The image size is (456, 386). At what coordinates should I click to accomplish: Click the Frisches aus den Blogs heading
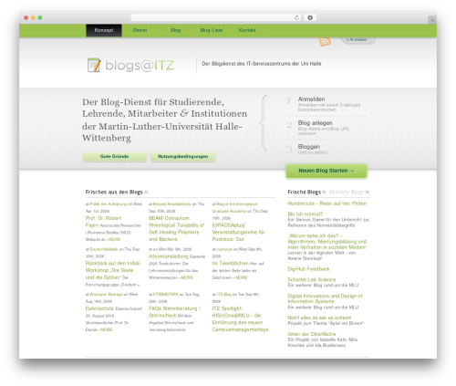pos(114,192)
